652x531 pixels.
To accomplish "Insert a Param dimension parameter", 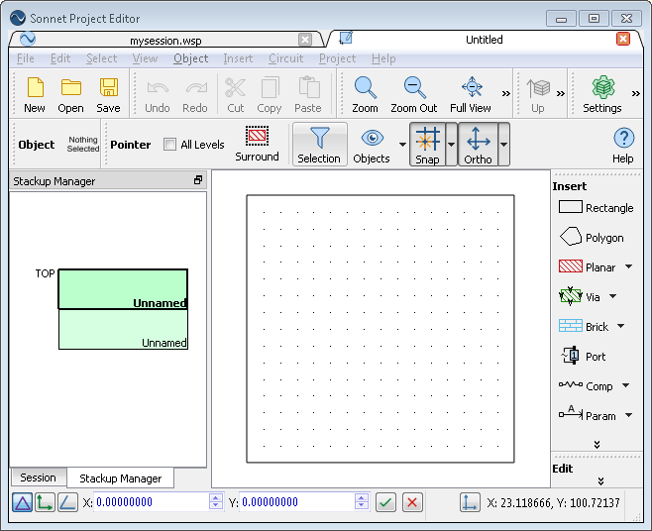I will click(x=588, y=415).
